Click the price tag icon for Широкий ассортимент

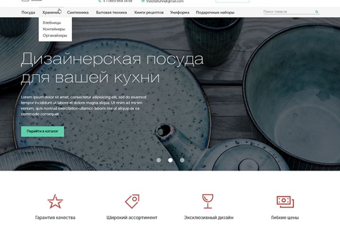132,201
